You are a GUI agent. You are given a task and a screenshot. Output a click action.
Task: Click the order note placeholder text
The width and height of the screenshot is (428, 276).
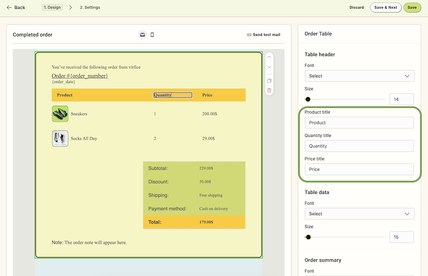95,243
